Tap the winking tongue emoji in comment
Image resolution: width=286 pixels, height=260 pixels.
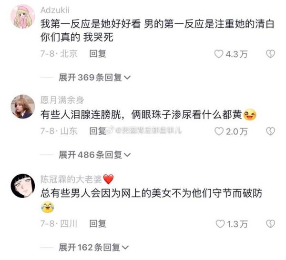250,115
